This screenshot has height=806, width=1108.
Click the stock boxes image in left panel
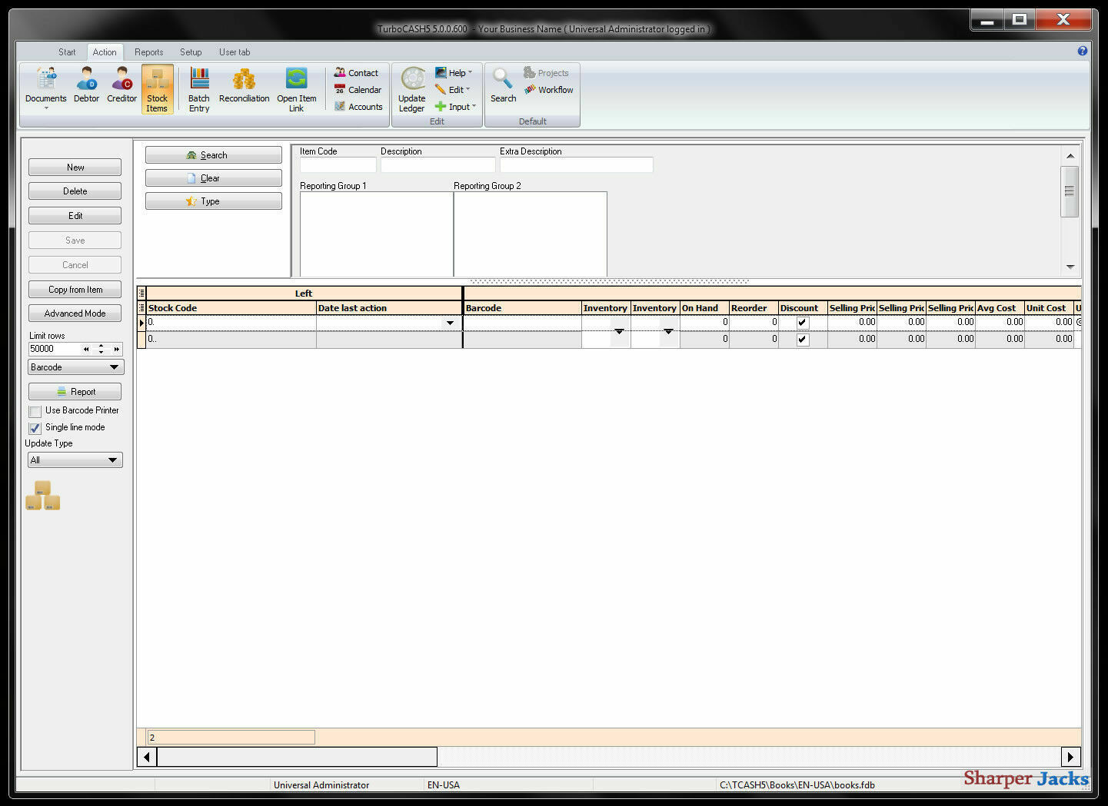point(43,496)
